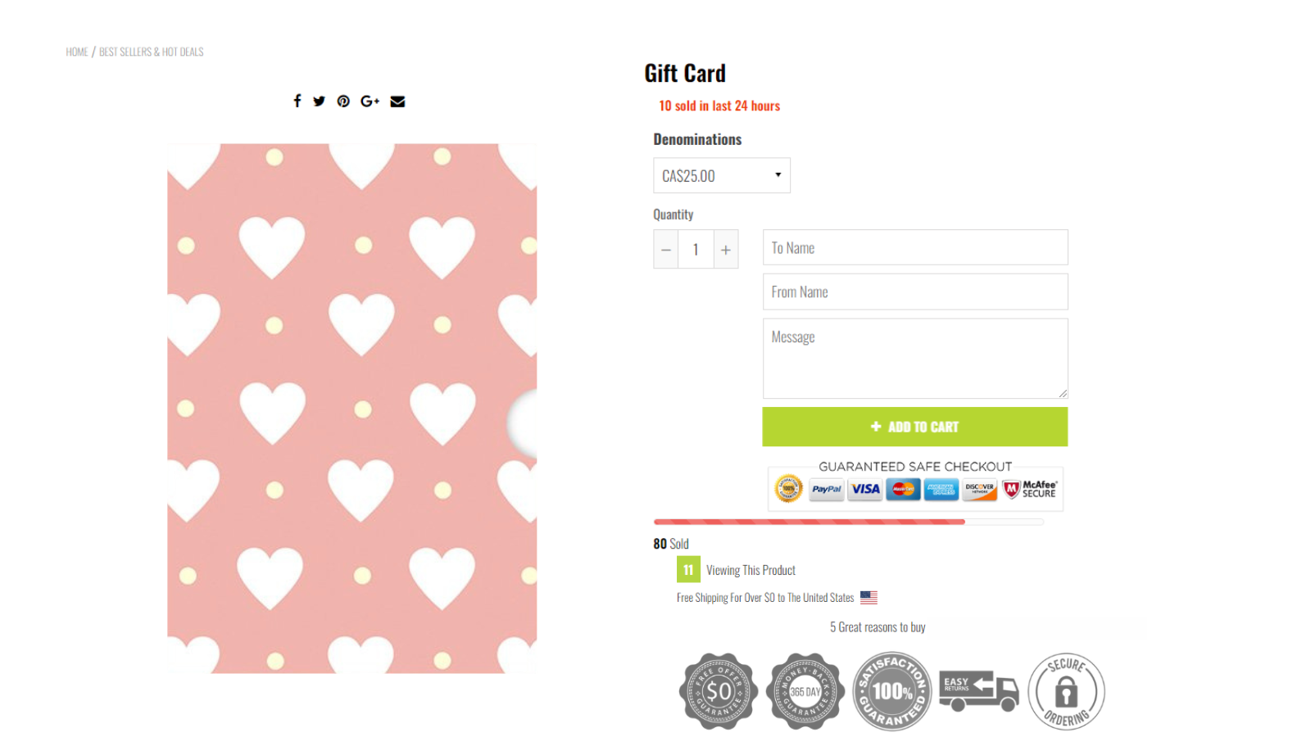Share the gift card on Google Plus
This screenshot has width=1311, height=737.
[x=370, y=102]
